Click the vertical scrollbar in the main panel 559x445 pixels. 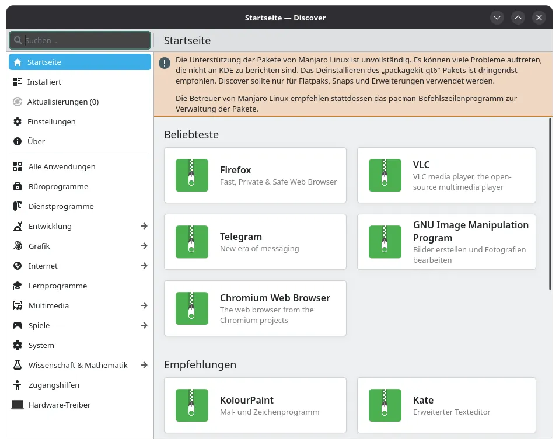(x=550, y=204)
